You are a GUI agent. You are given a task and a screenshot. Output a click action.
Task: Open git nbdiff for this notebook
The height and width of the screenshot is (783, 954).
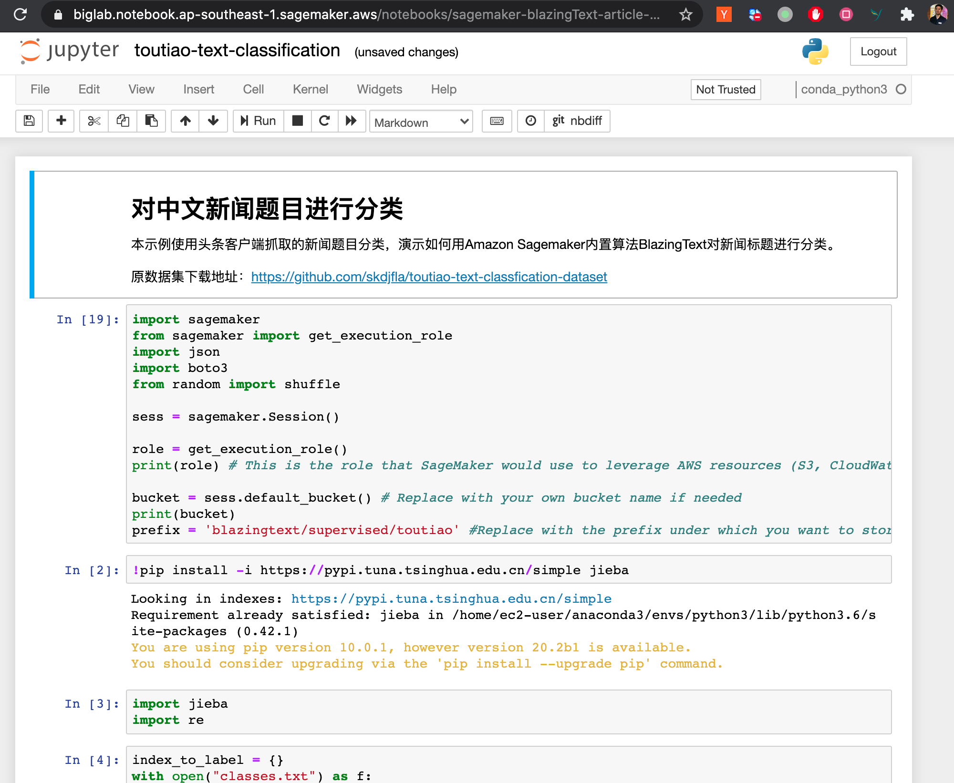pyautogui.click(x=577, y=121)
